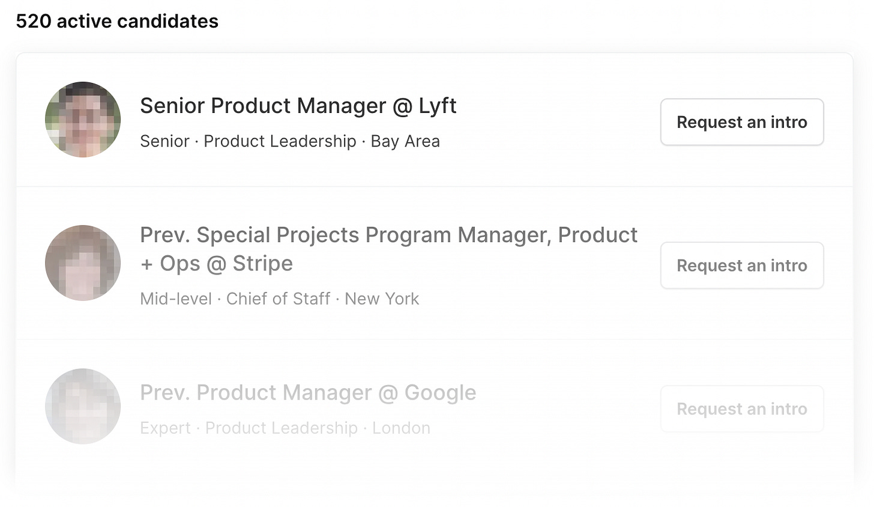This screenshot has width=874, height=507.
Task: Click the New York location label
Action: [382, 299]
